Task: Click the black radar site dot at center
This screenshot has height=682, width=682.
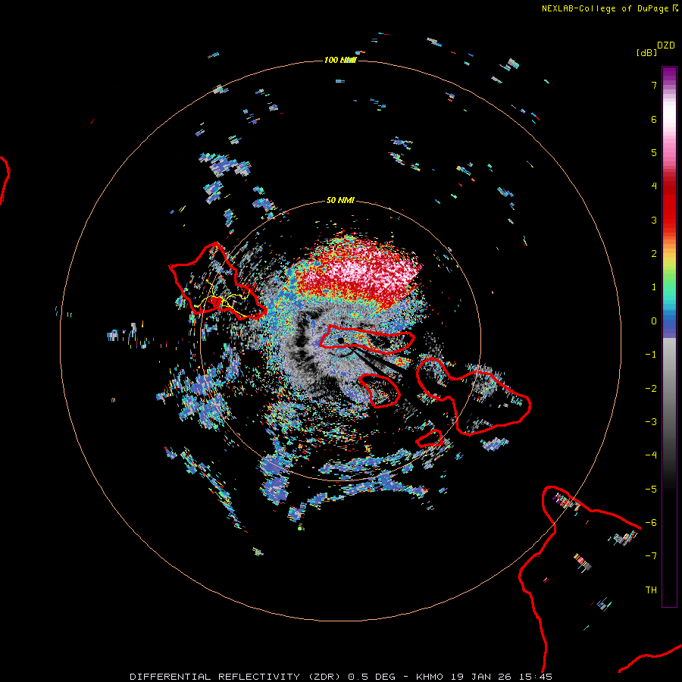Action: [340, 340]
